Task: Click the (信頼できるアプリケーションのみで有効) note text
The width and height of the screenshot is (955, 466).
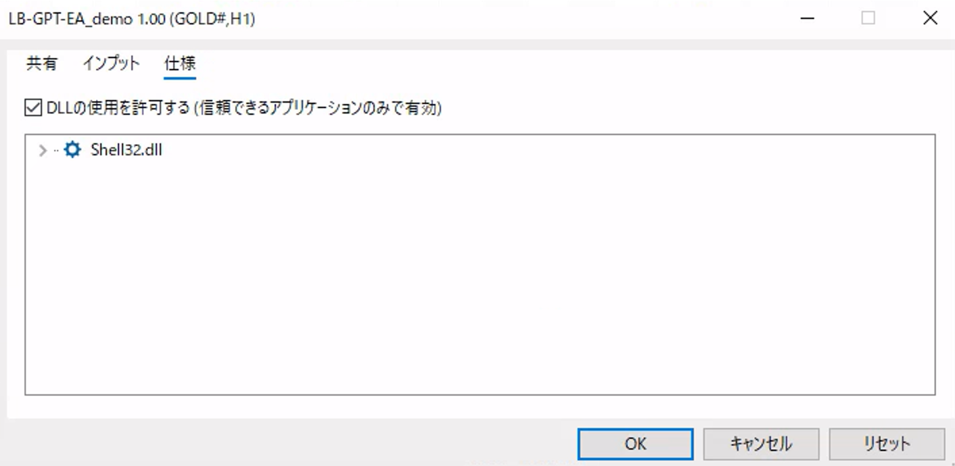Action: (317, 107)
